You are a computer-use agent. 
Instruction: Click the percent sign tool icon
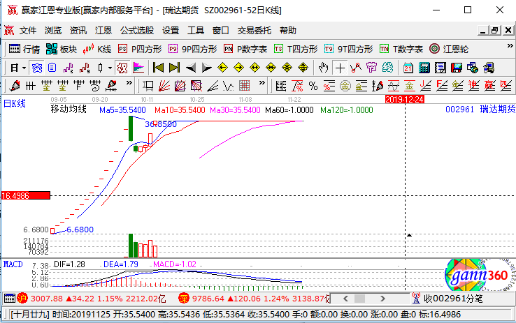coord(313,86)
